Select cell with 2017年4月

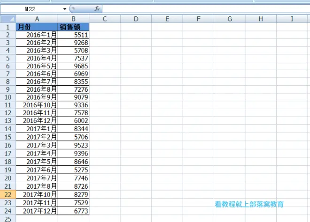(37, 154)
